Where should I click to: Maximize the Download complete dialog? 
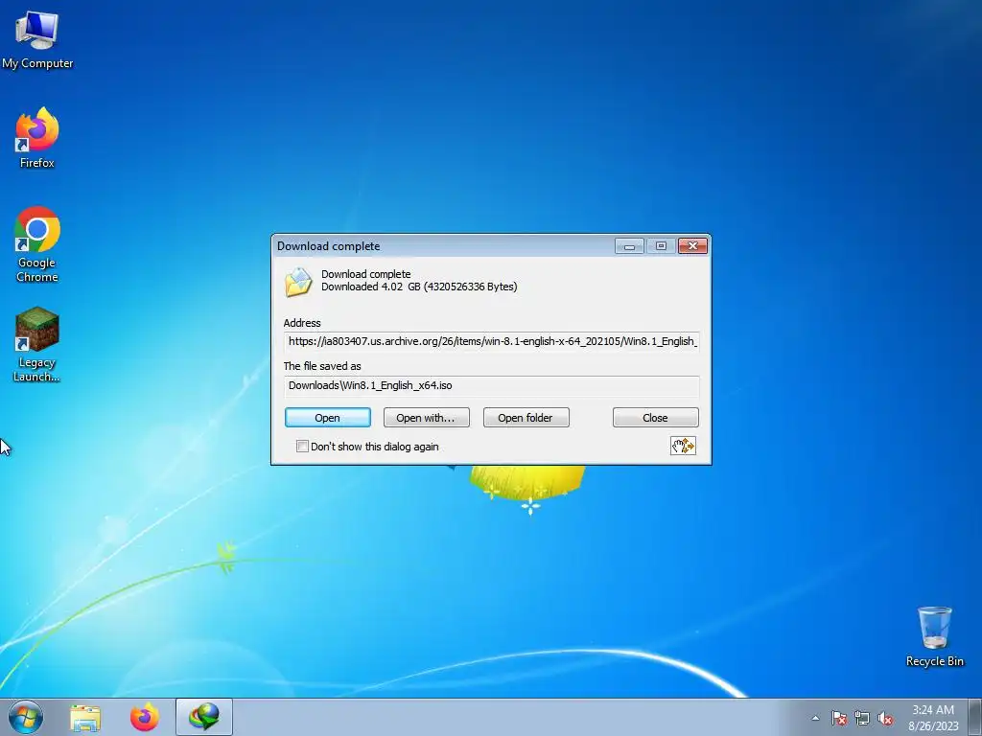[661, 246]
